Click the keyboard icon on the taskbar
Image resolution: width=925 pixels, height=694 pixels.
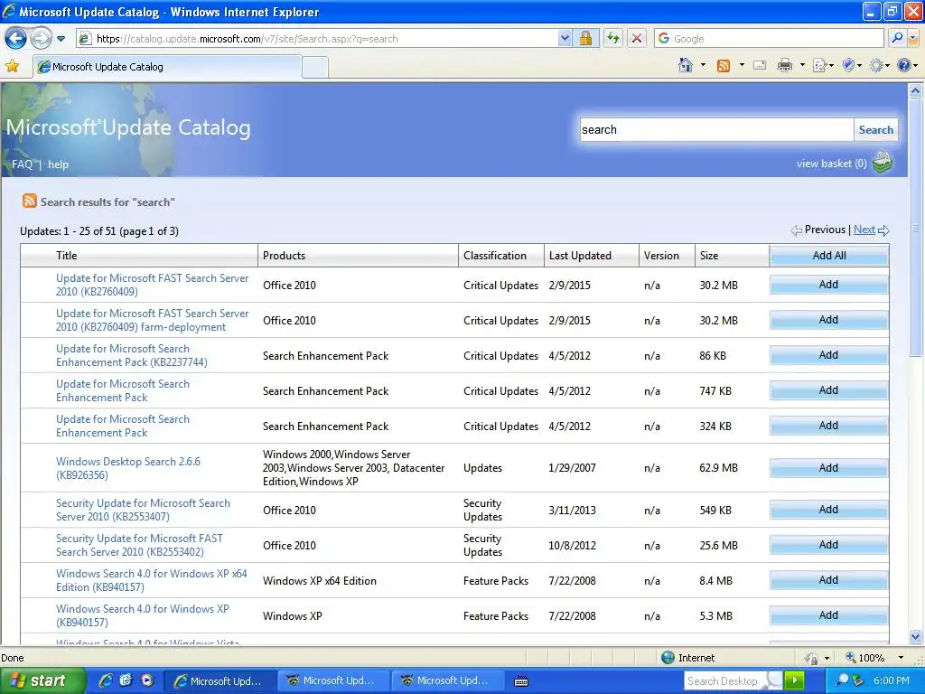(x=521, y=681)
